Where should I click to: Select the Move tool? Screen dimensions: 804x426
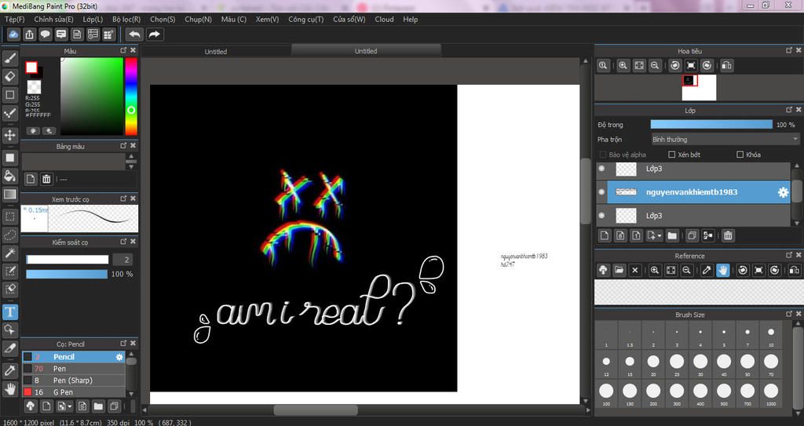[9, 136]
